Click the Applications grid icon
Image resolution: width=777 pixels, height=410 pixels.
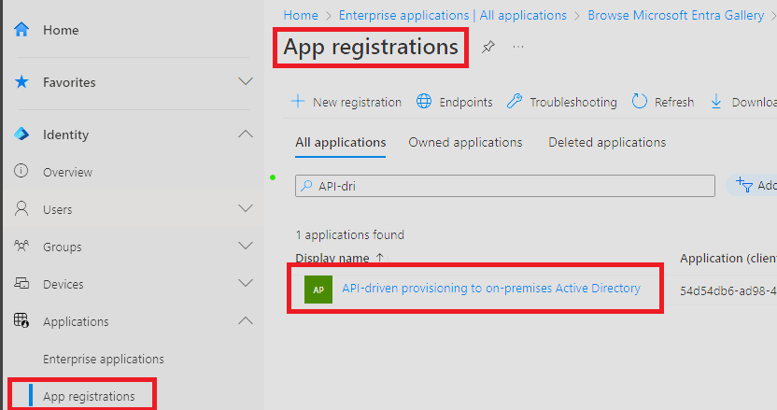pyautogui.click(x=21, y=321)
